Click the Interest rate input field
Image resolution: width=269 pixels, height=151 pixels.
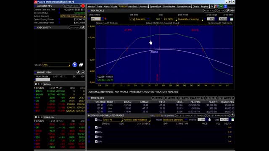pyautogui.click(x=201, y=120)
